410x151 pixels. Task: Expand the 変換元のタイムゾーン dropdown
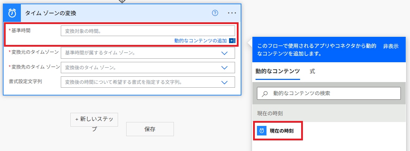pos(224,53)
